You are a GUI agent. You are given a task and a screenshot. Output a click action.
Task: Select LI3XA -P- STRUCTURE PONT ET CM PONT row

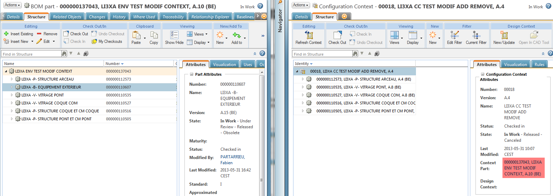(89, 119)
